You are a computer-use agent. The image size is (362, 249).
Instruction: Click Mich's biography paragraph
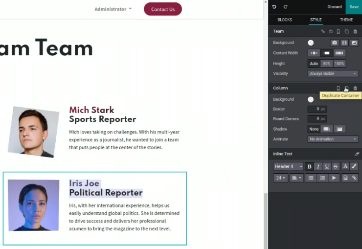(x=124, y=139)
